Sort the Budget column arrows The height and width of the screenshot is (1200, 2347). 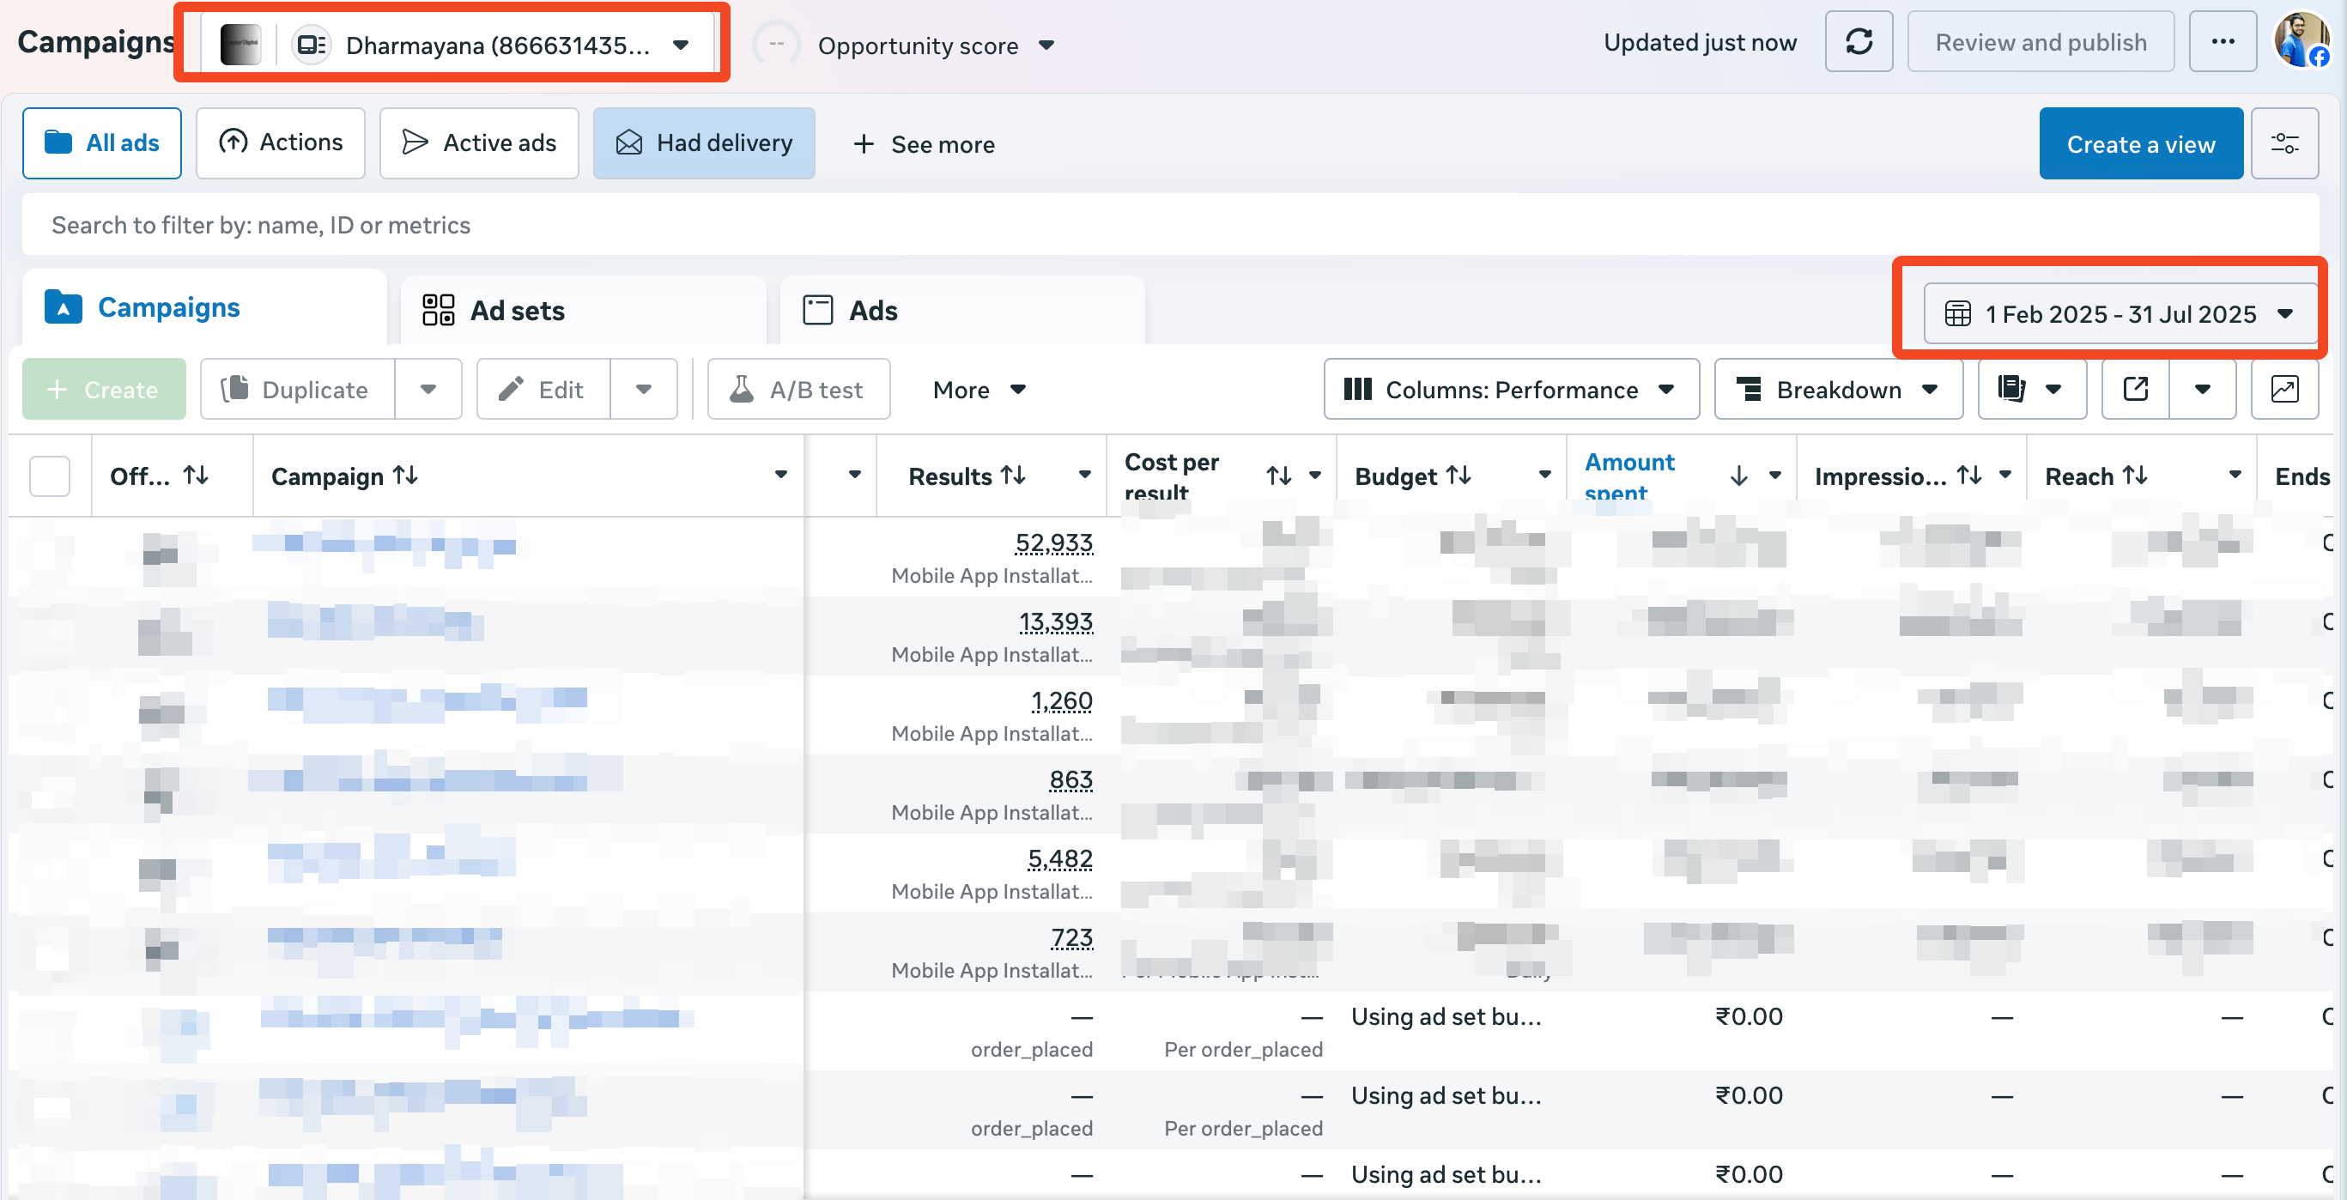[1459, 476]
